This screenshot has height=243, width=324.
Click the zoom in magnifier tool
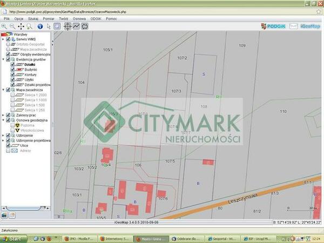(4, 26)
